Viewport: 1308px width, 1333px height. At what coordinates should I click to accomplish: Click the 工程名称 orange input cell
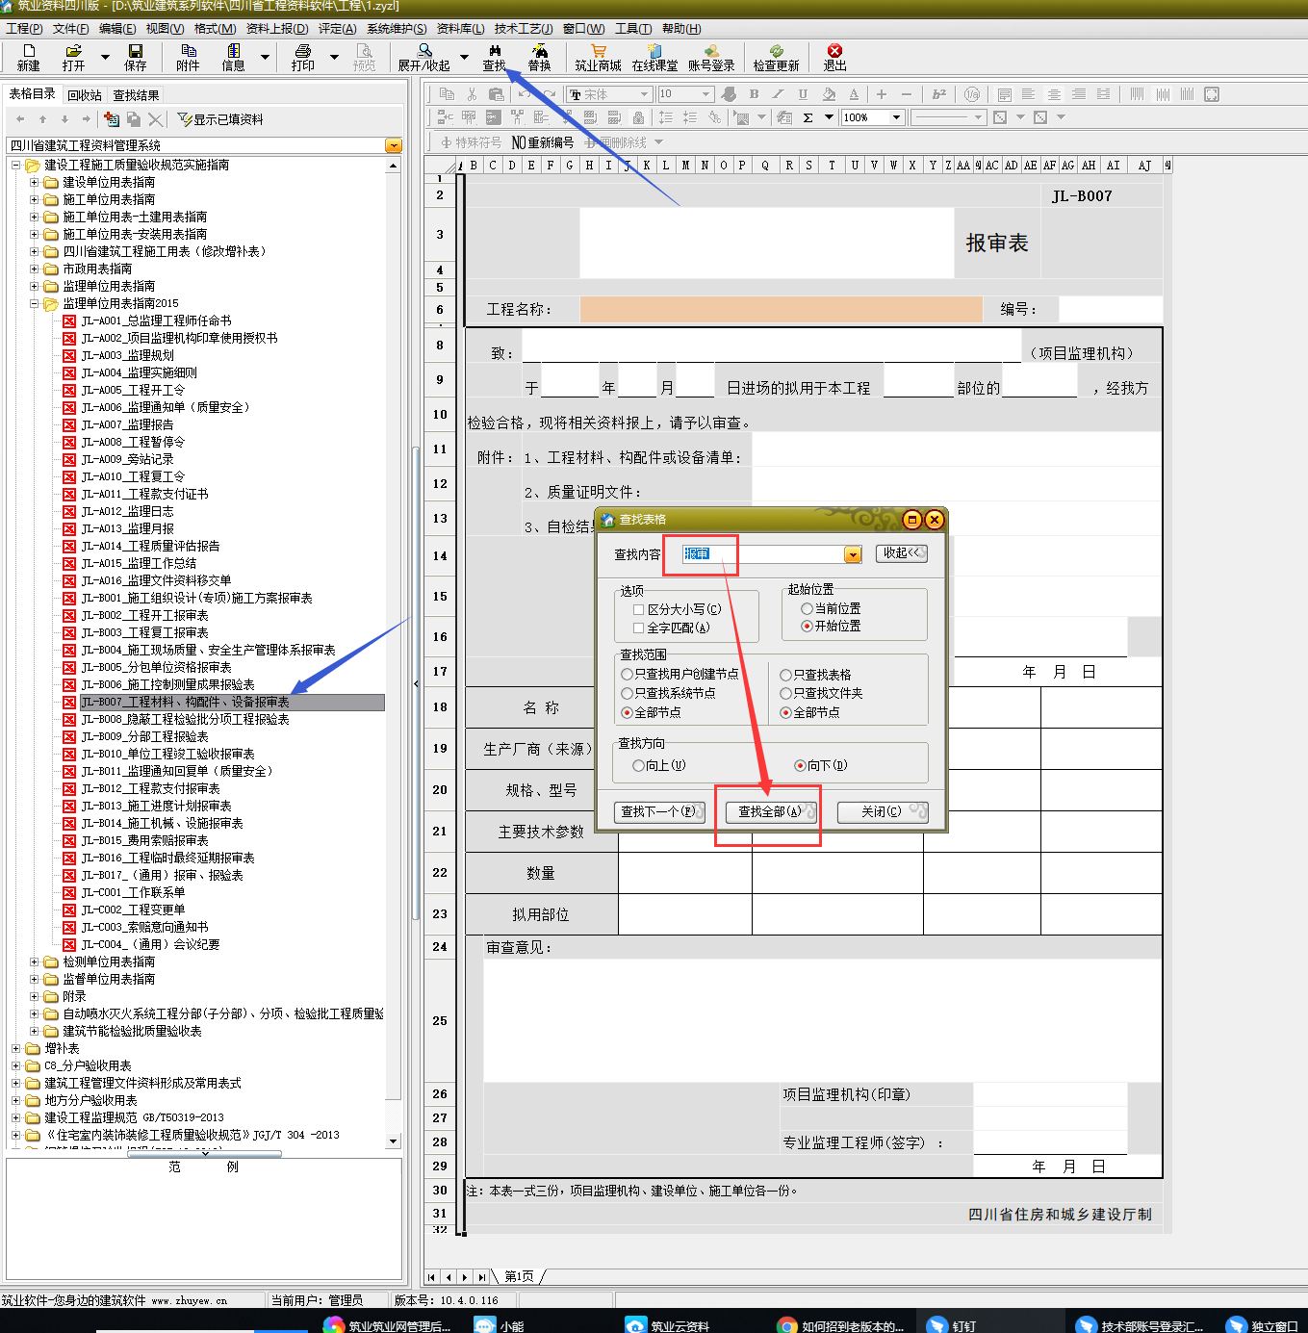click(781, 309)
